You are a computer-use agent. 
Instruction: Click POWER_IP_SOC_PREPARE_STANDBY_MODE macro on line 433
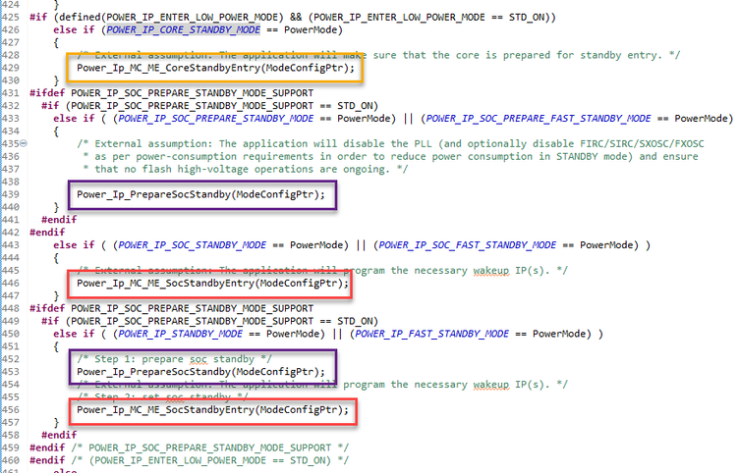click(x=216, y=118)
